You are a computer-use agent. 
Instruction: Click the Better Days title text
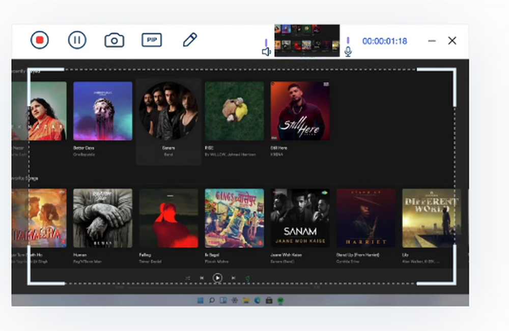83,148
